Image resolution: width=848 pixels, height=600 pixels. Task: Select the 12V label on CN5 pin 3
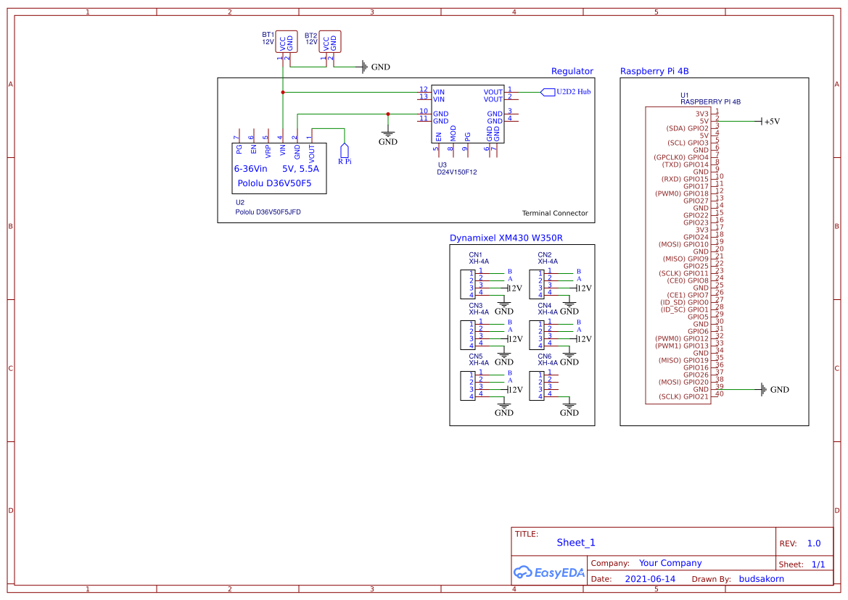point(515,390)
